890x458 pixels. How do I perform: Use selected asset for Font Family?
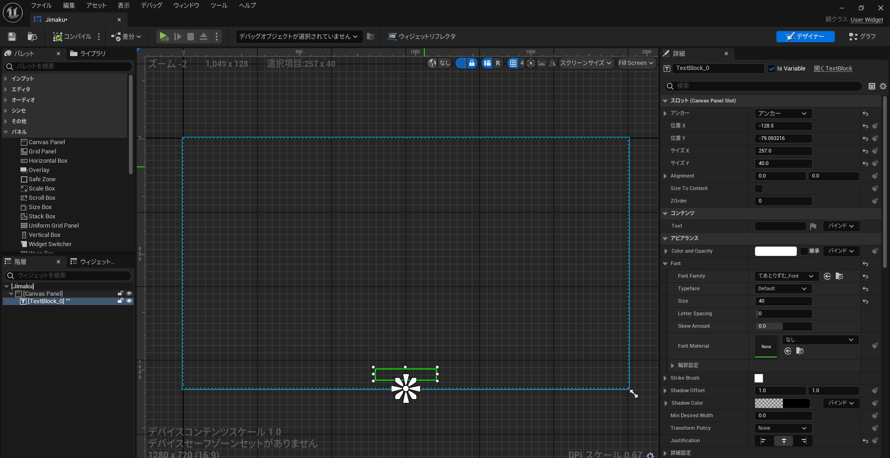(x=827, y=276)
